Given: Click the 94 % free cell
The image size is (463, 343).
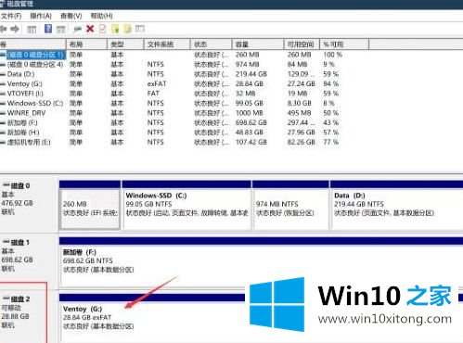Looking at the screenshot, I should (331, 83).
